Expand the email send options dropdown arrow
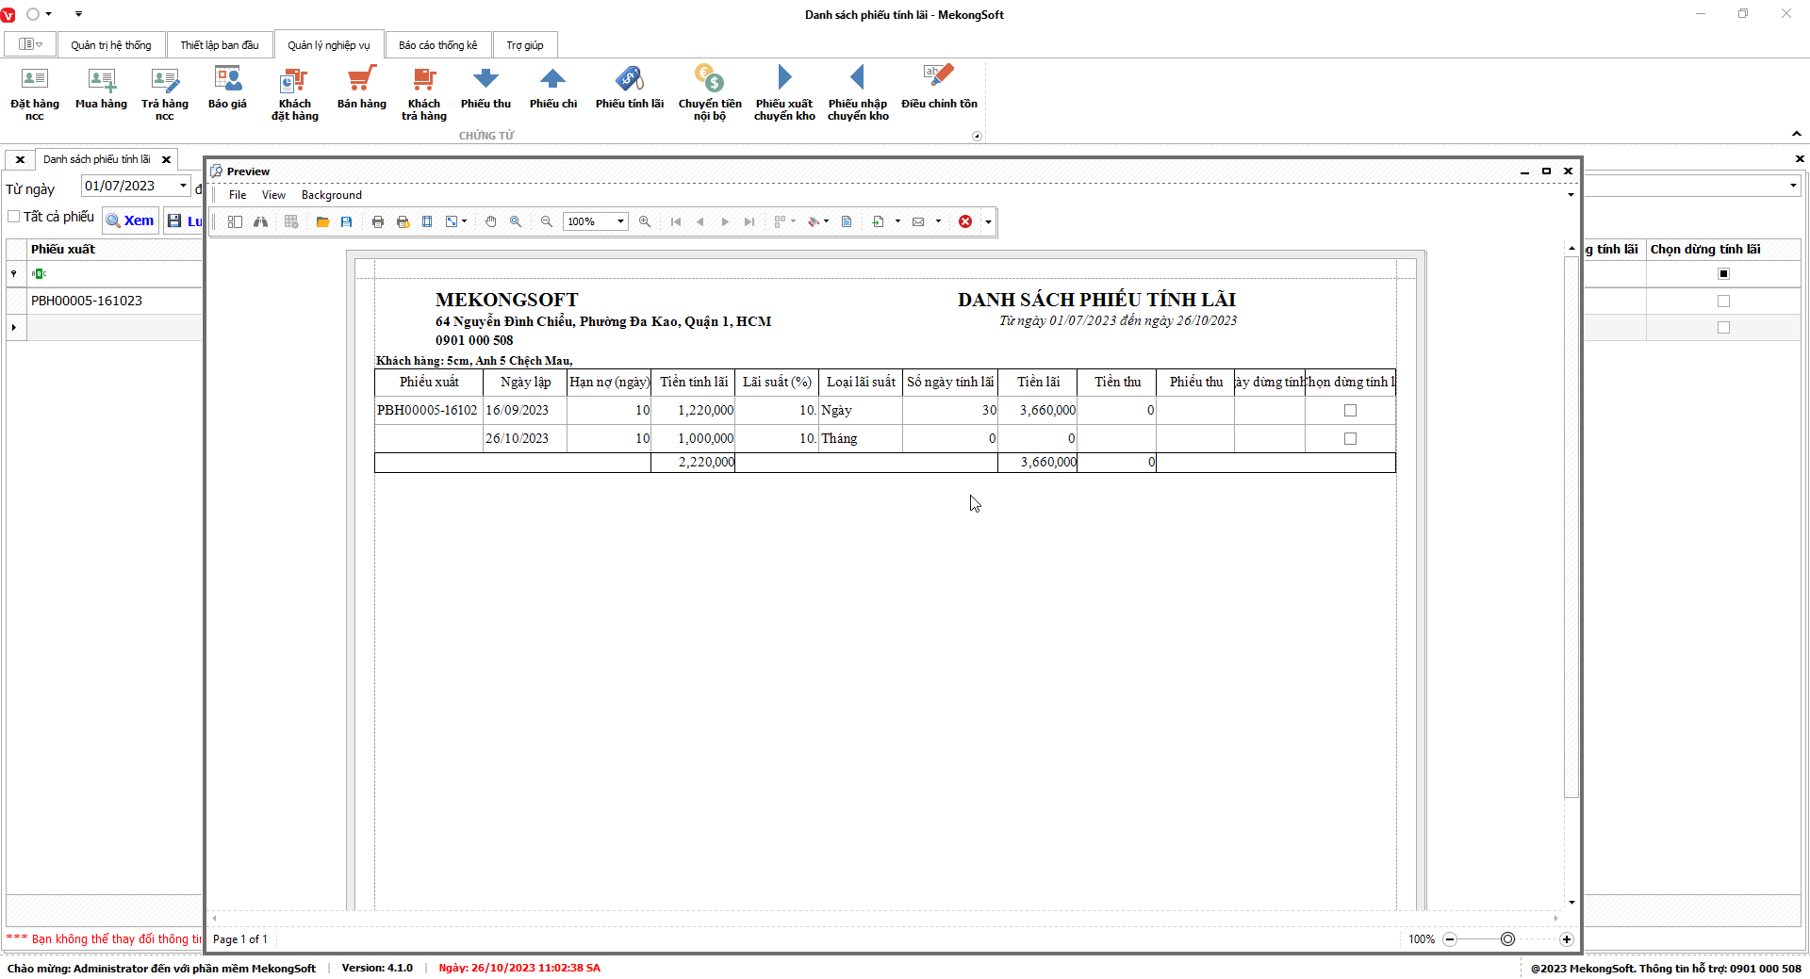1810x979 pixels. tap(938, 221)
